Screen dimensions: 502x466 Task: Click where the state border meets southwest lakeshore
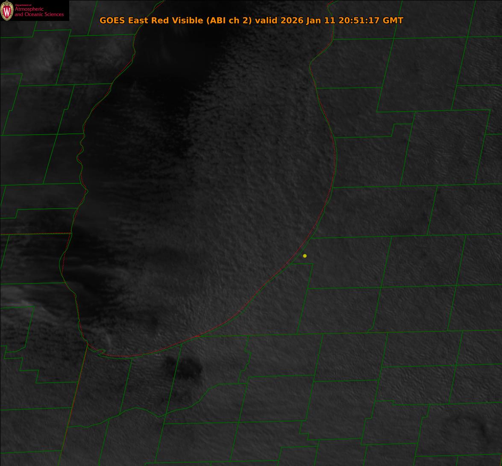(88, 344)
